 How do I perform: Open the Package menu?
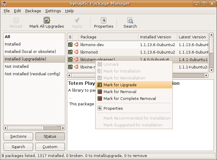click(x=33, y=11)
